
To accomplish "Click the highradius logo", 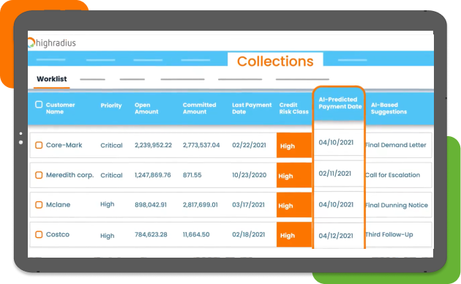I will 52,43.
